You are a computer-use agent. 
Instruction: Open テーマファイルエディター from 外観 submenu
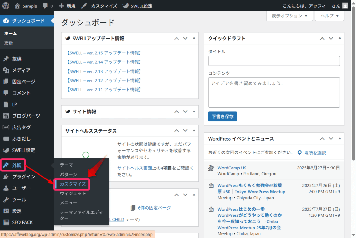point(81,215)
